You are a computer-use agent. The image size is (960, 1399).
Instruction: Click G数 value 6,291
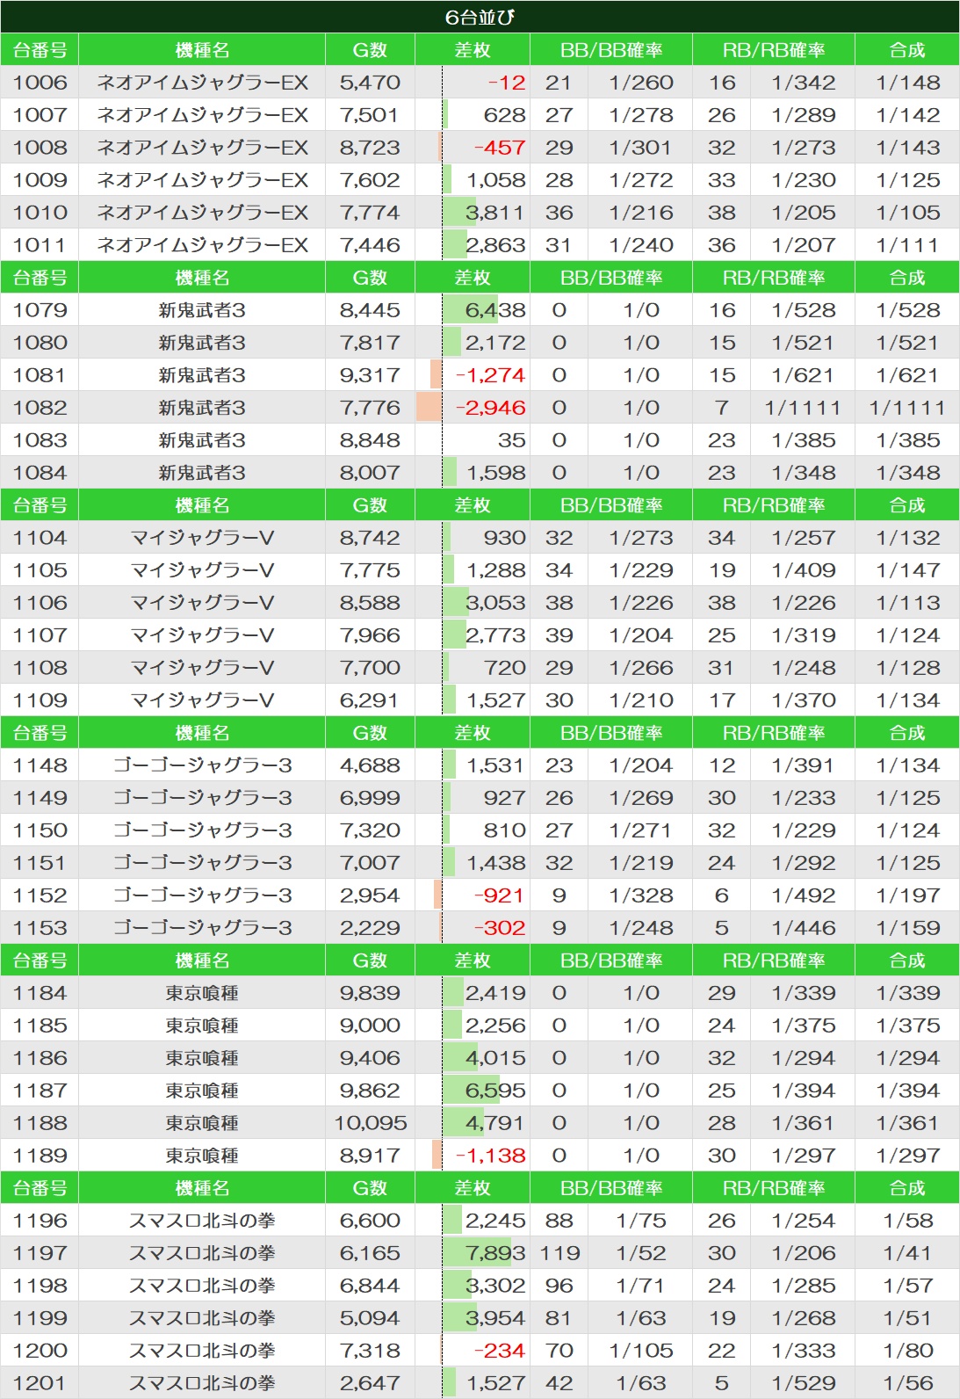370,700
